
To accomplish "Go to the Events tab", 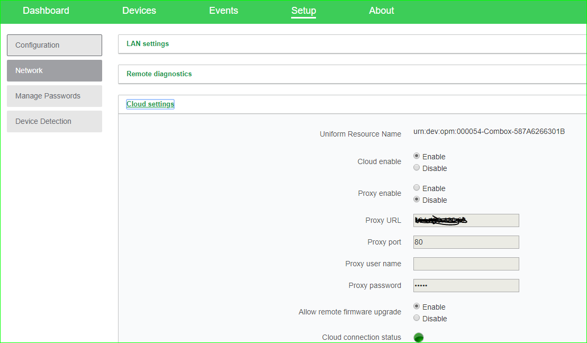I will pyautogui.click(x=223, y=11).
